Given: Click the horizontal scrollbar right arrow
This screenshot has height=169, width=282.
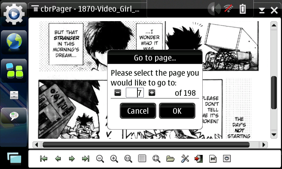Looking at the screenshot, I should tap(264, 145).
